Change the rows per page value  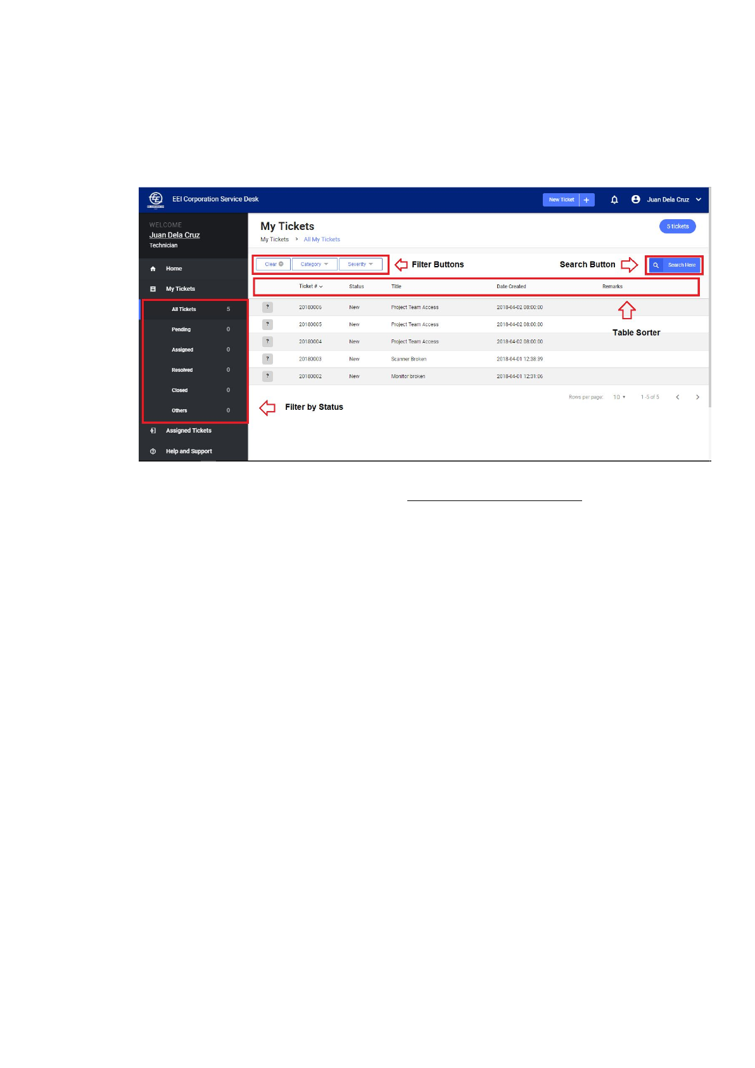click(x=619, y=397)
